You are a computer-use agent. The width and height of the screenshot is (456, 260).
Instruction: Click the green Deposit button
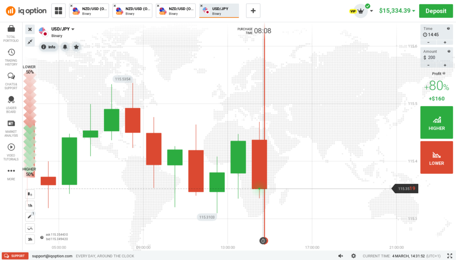pos(436,11)
